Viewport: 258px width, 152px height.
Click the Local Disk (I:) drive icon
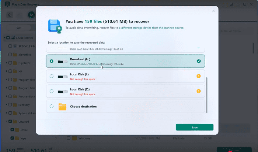63,77
